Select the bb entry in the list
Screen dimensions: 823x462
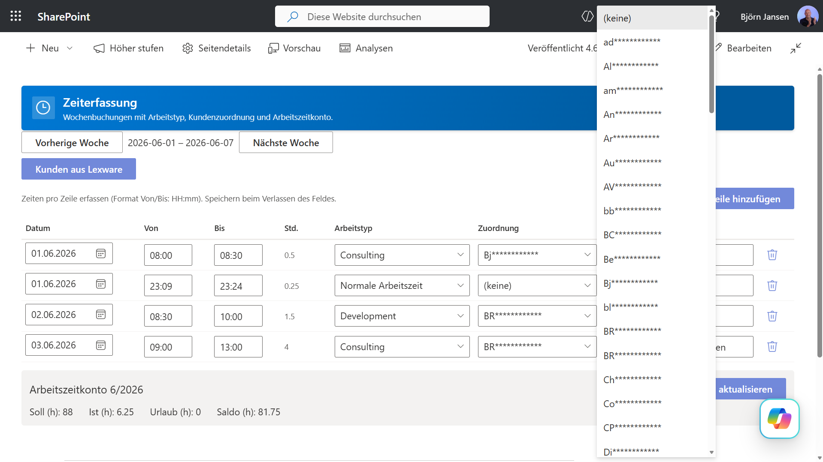[652, 211]
